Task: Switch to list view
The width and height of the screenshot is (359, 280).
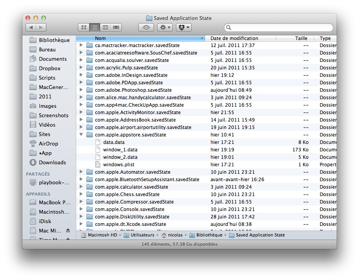Action: coord(95,27)
